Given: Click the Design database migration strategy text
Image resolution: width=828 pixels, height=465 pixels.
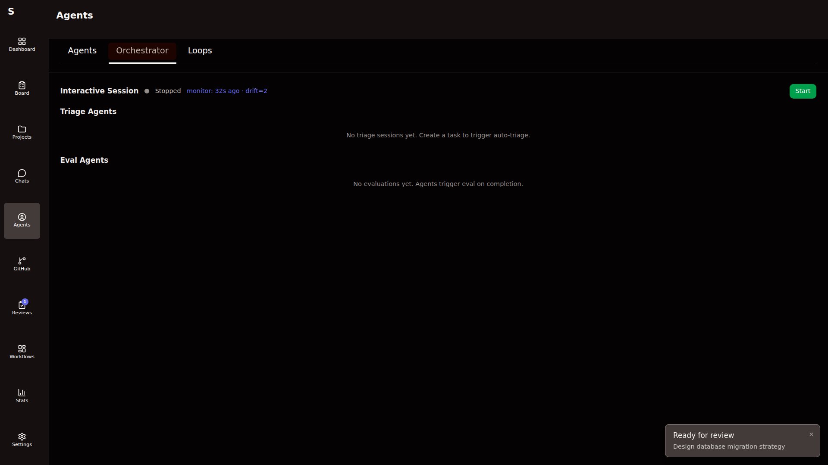Looking at the screenshot, I should [x=729, y=446].
